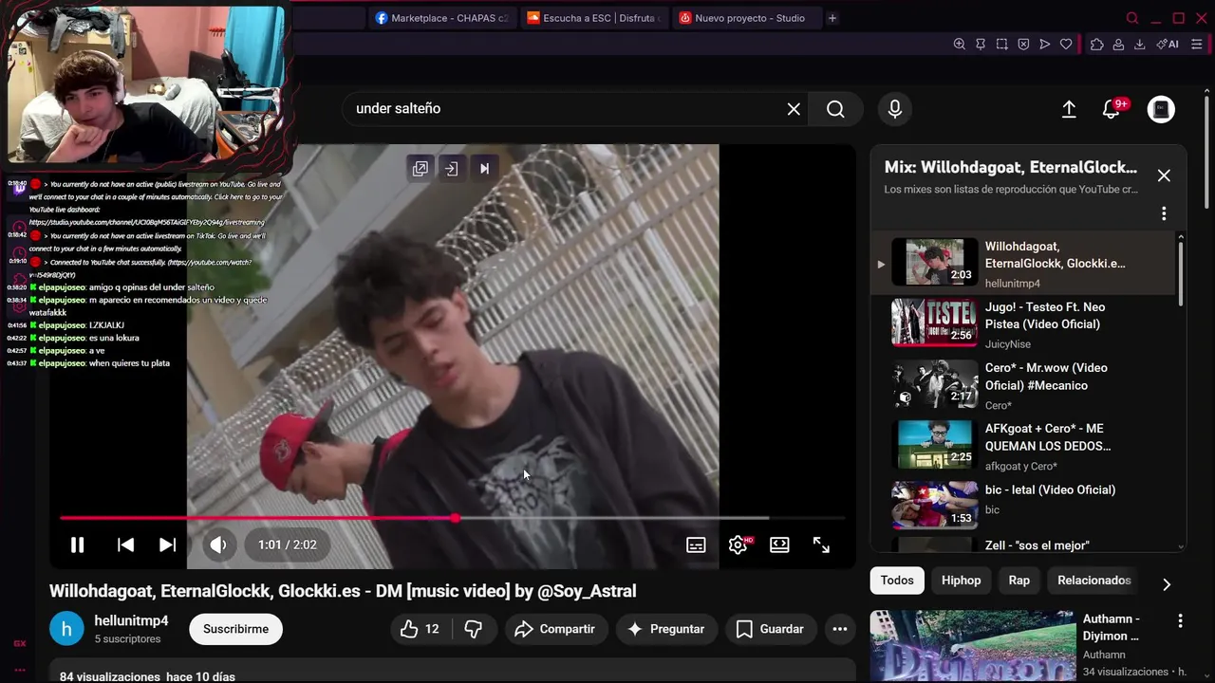Select 'Cero* - Mr.wow' in playlist
Viewport: 1215px width, 683px height.
(1025, 384)
